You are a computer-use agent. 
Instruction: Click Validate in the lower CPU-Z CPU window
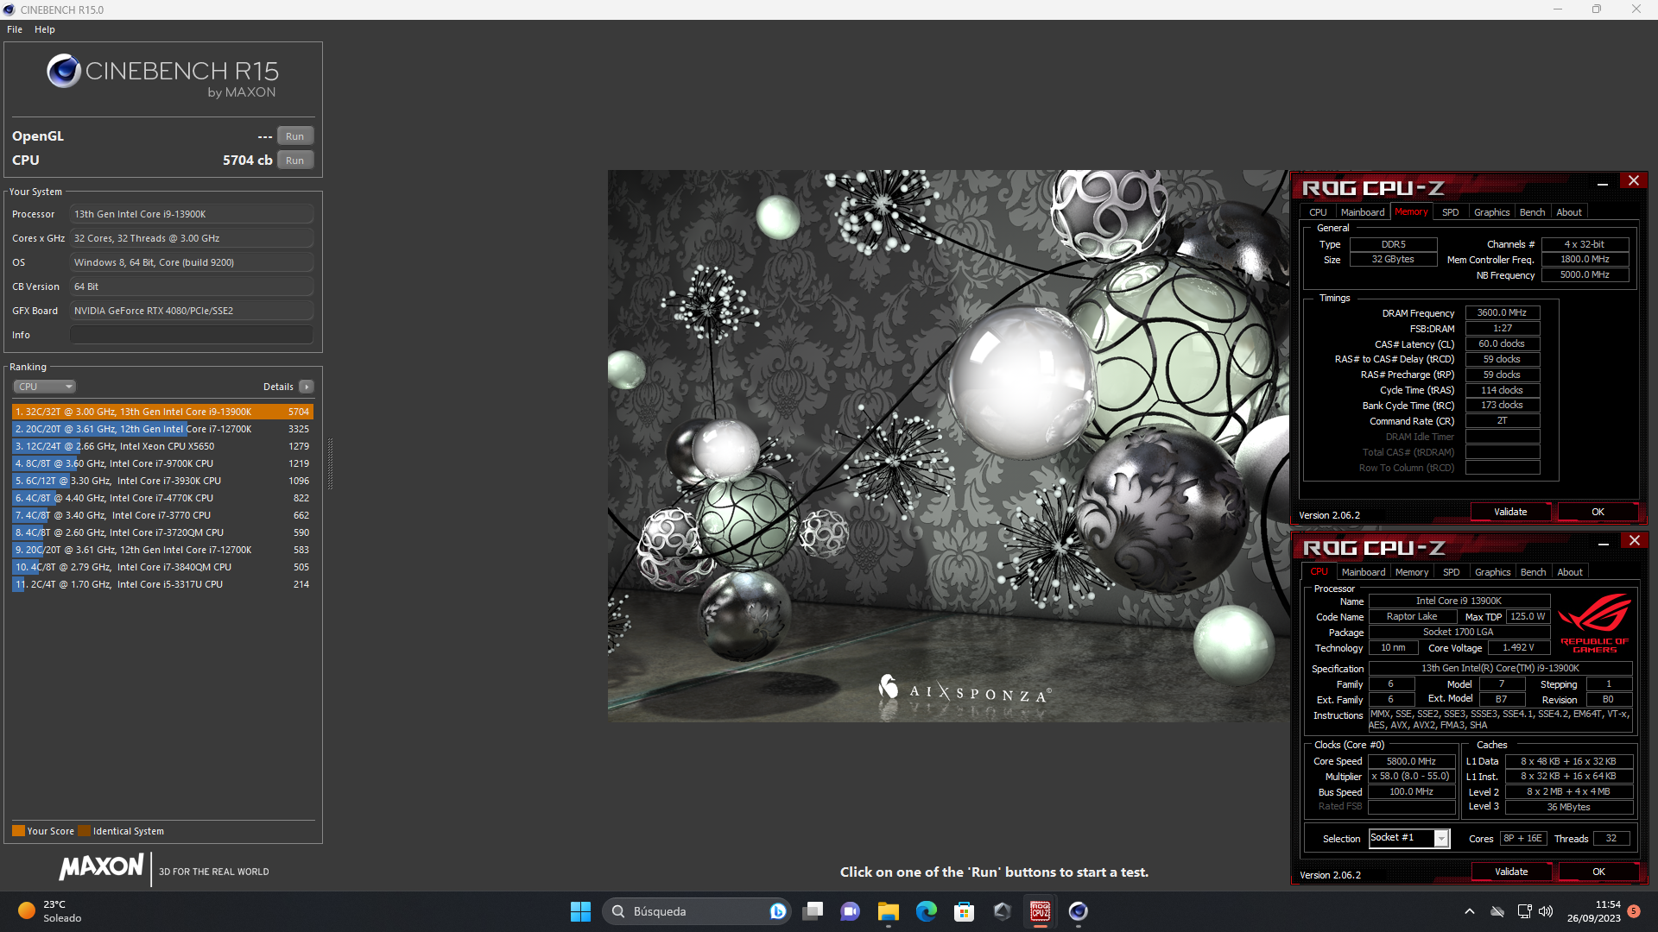point(1511,872)
